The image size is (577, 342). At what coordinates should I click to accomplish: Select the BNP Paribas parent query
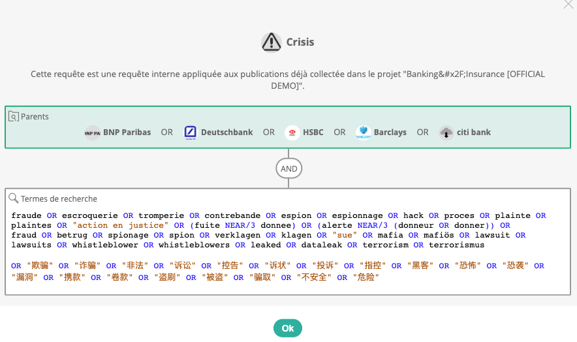coord(117,132)
